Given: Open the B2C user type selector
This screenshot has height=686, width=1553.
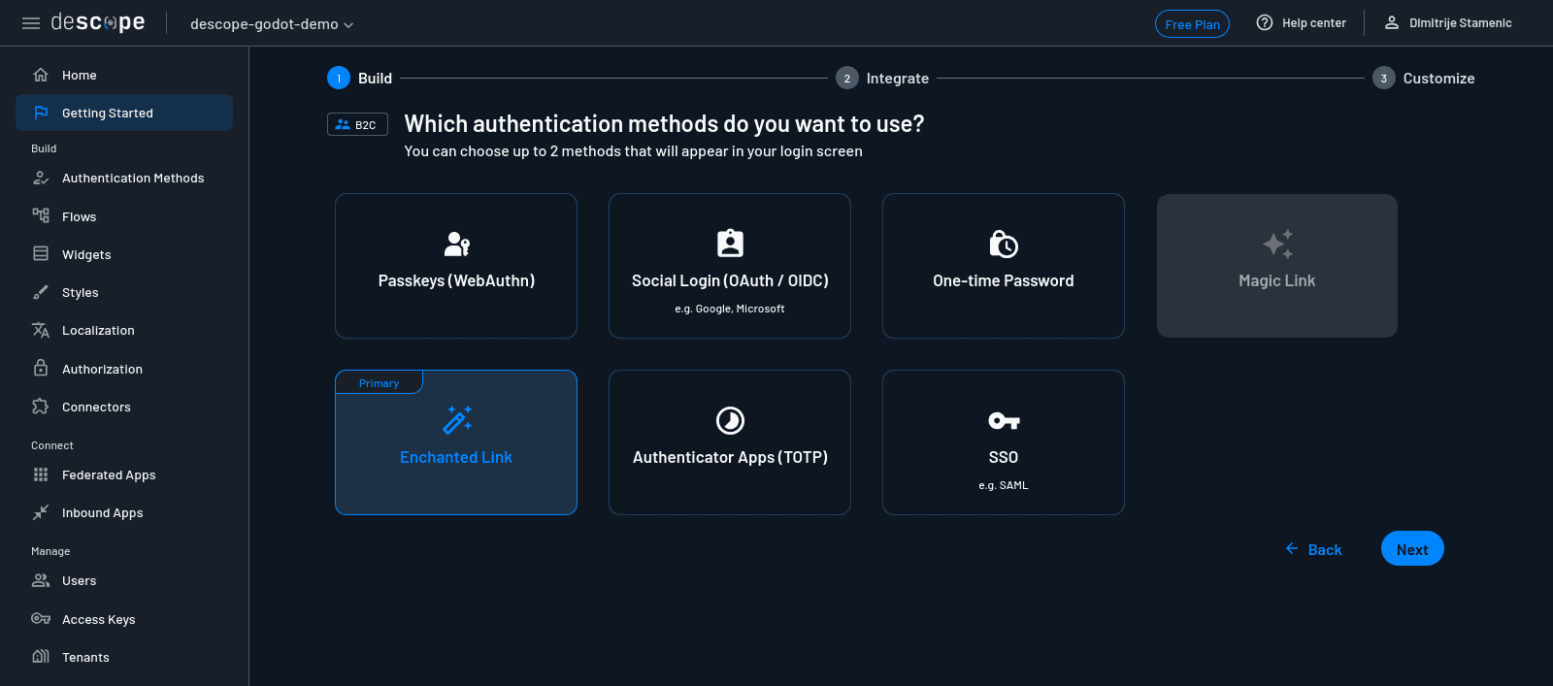Looking at the screenshot, I should point(357,124).
